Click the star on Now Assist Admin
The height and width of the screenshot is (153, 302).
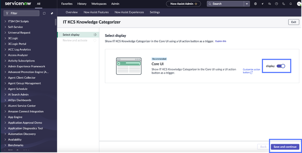pos(196,4)
